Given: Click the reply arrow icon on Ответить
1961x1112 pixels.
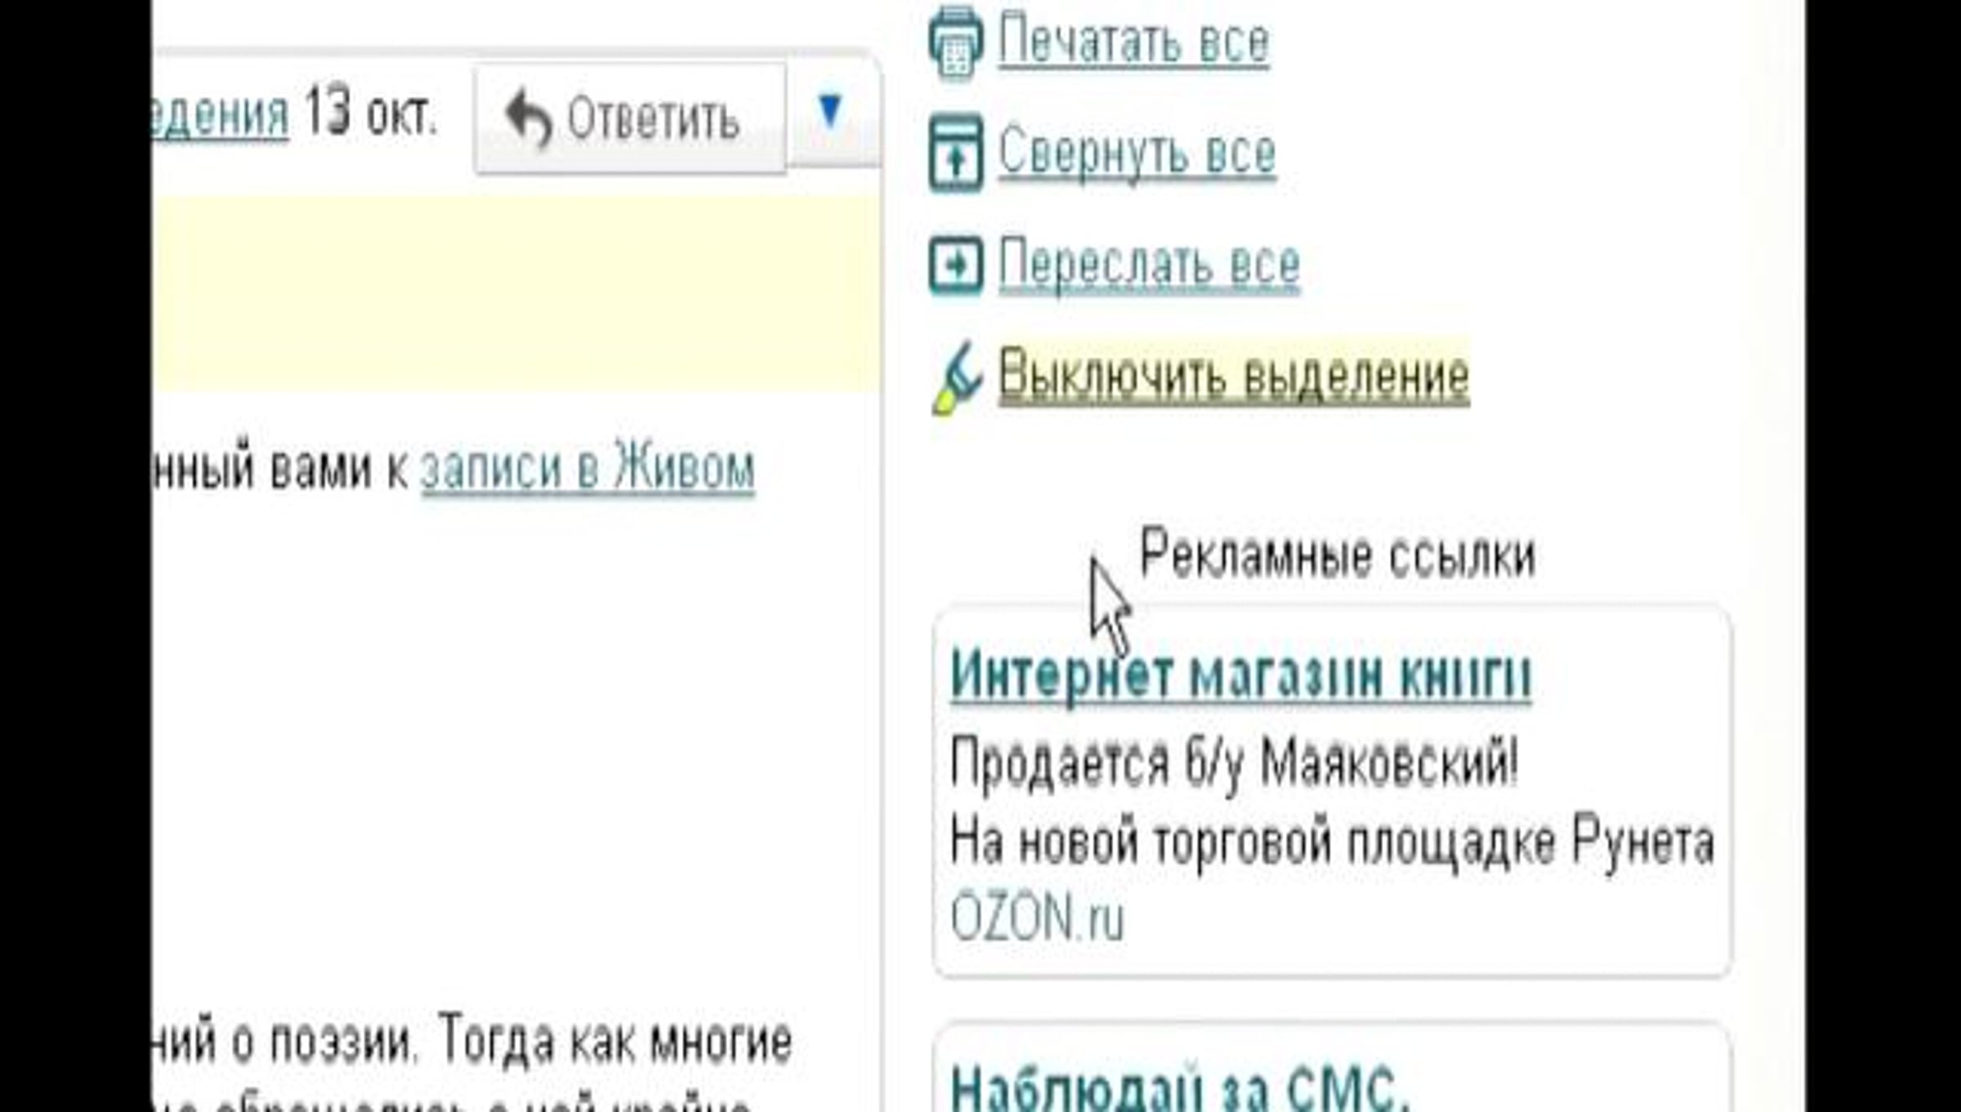Looking at the screenshot, I should pos(529,120).
